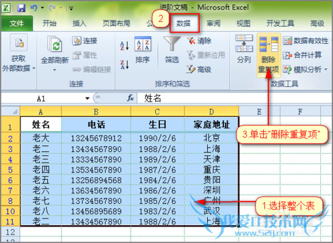Select column F header
This screenshot has height=243, width=333.
pyautogui.click(x=300, y=112)
